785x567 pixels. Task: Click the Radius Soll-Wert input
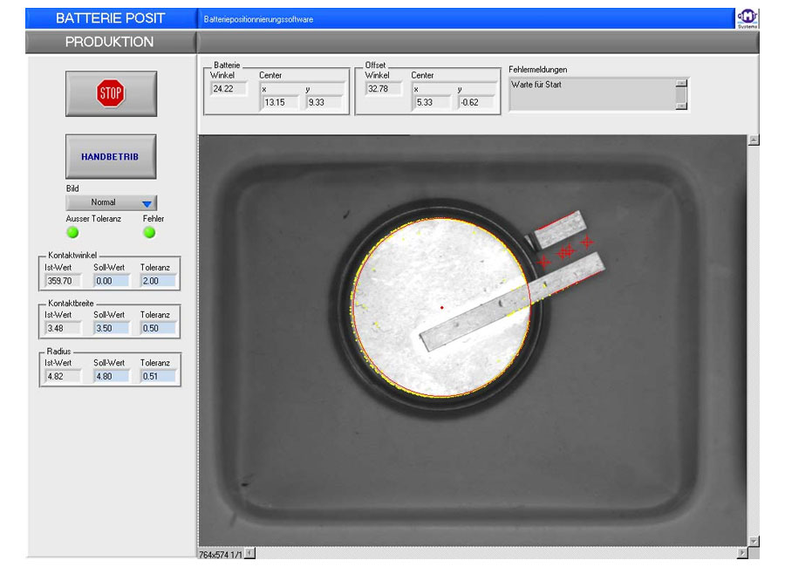tap(111, 377)
